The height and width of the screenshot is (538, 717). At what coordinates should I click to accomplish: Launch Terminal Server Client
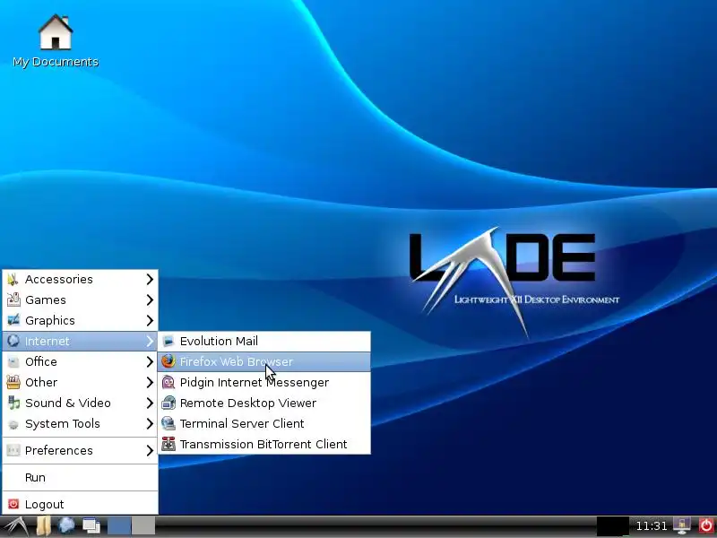point(264,423)
